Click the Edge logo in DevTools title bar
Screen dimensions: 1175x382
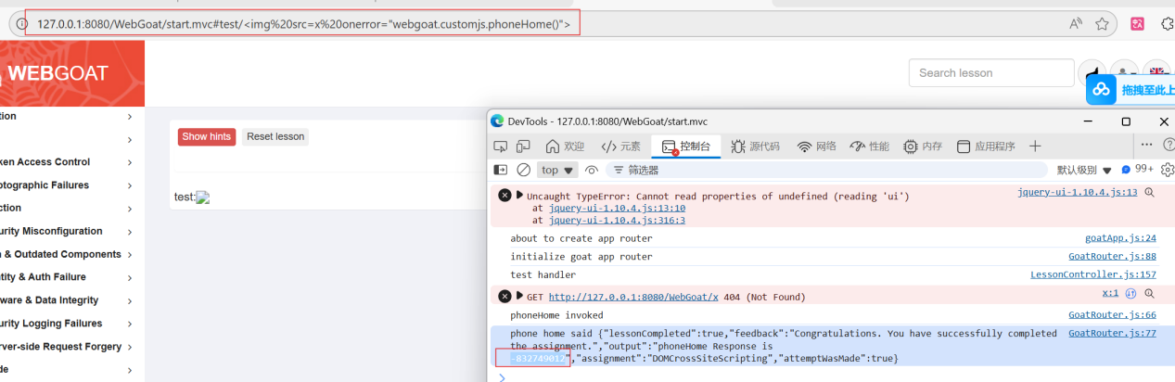coord(497,121)
